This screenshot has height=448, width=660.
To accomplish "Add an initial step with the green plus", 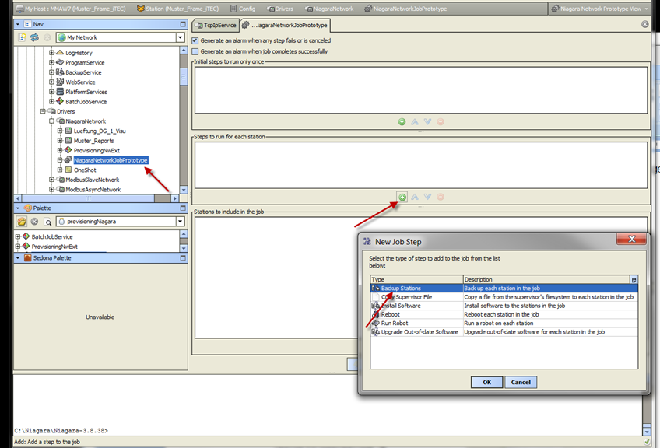I will 402,121.
